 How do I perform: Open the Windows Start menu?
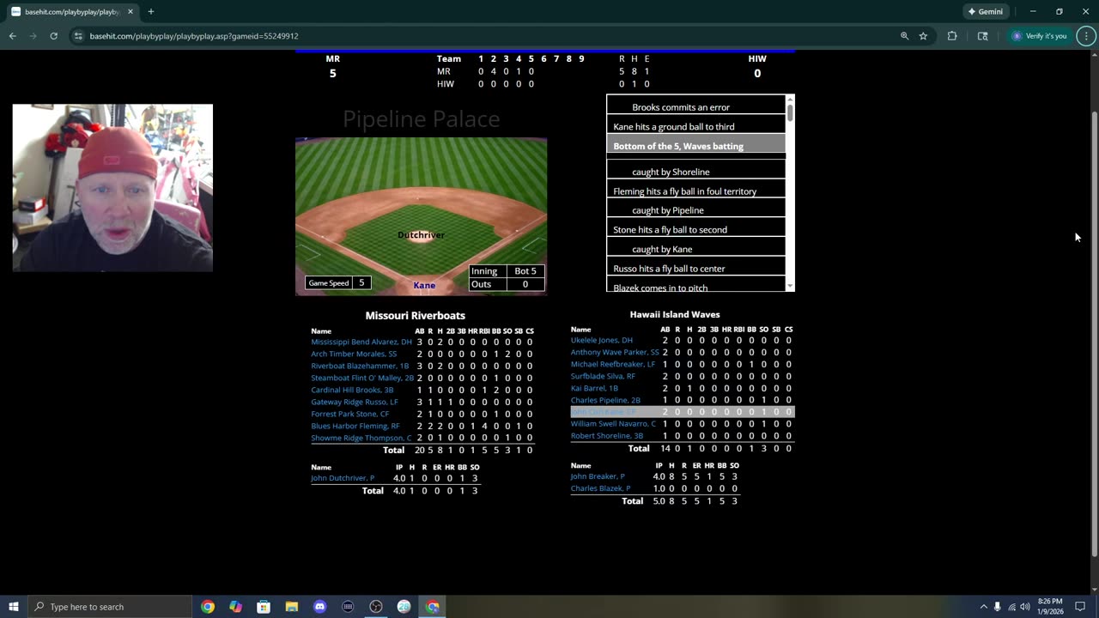[14, 607]
